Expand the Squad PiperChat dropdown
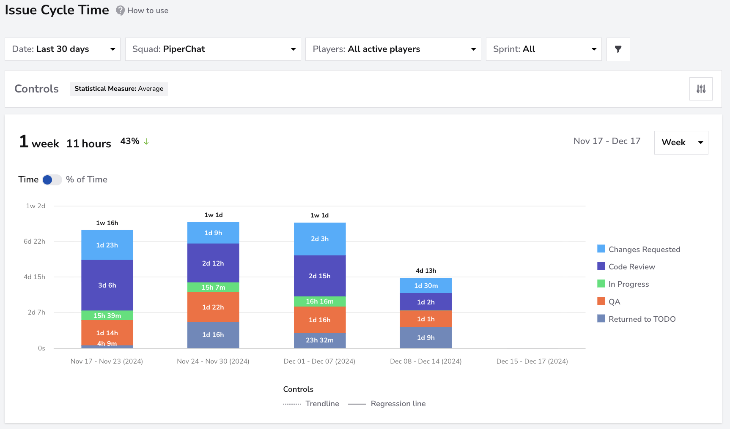730x429 pixels. tap(213, 49)
